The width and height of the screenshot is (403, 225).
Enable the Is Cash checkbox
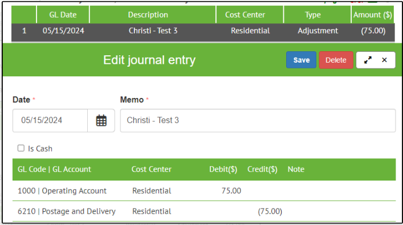click(x=21, y=148)
